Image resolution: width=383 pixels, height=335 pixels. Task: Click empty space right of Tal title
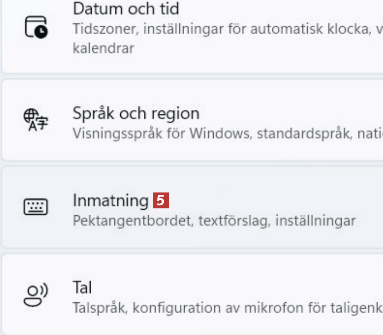[x=227, y=287]
